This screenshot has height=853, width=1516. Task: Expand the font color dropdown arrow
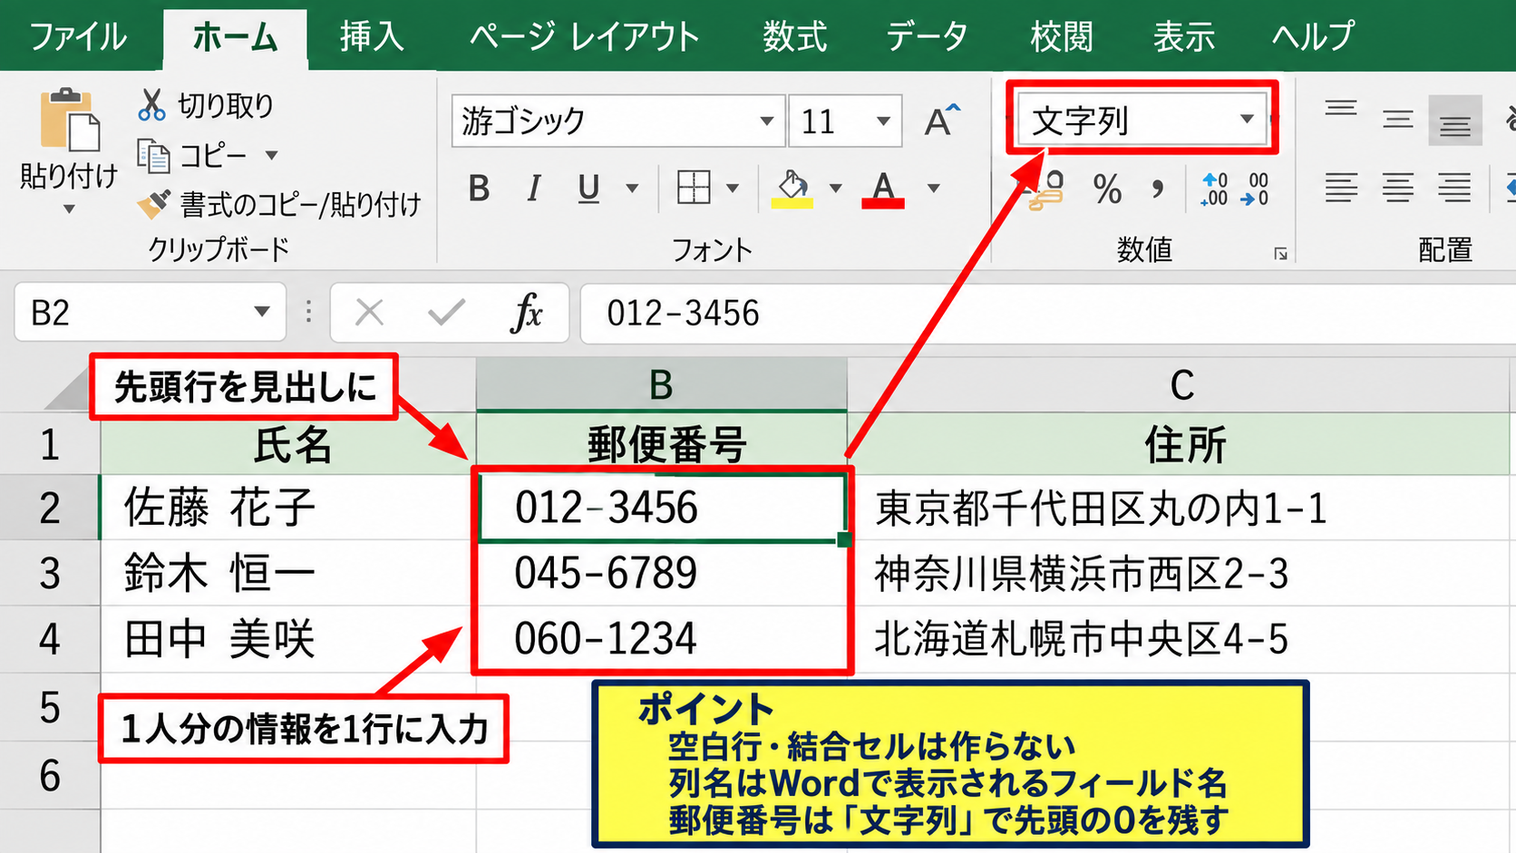pyautogui.click(x=933, y=189)
